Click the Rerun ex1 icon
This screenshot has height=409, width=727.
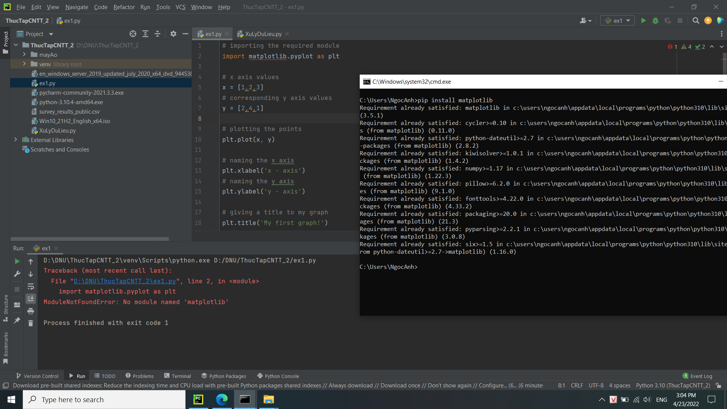(x=17, y=261)
